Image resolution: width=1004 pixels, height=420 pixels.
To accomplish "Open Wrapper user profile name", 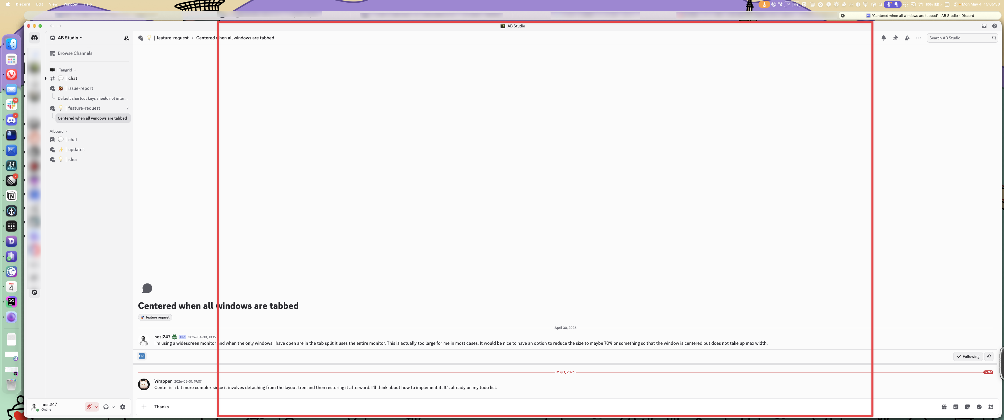I will click(x=163, y=381).
